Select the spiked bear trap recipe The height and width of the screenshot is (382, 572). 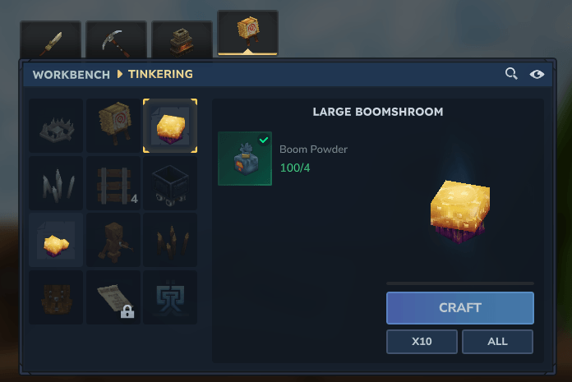coord(56,126)
